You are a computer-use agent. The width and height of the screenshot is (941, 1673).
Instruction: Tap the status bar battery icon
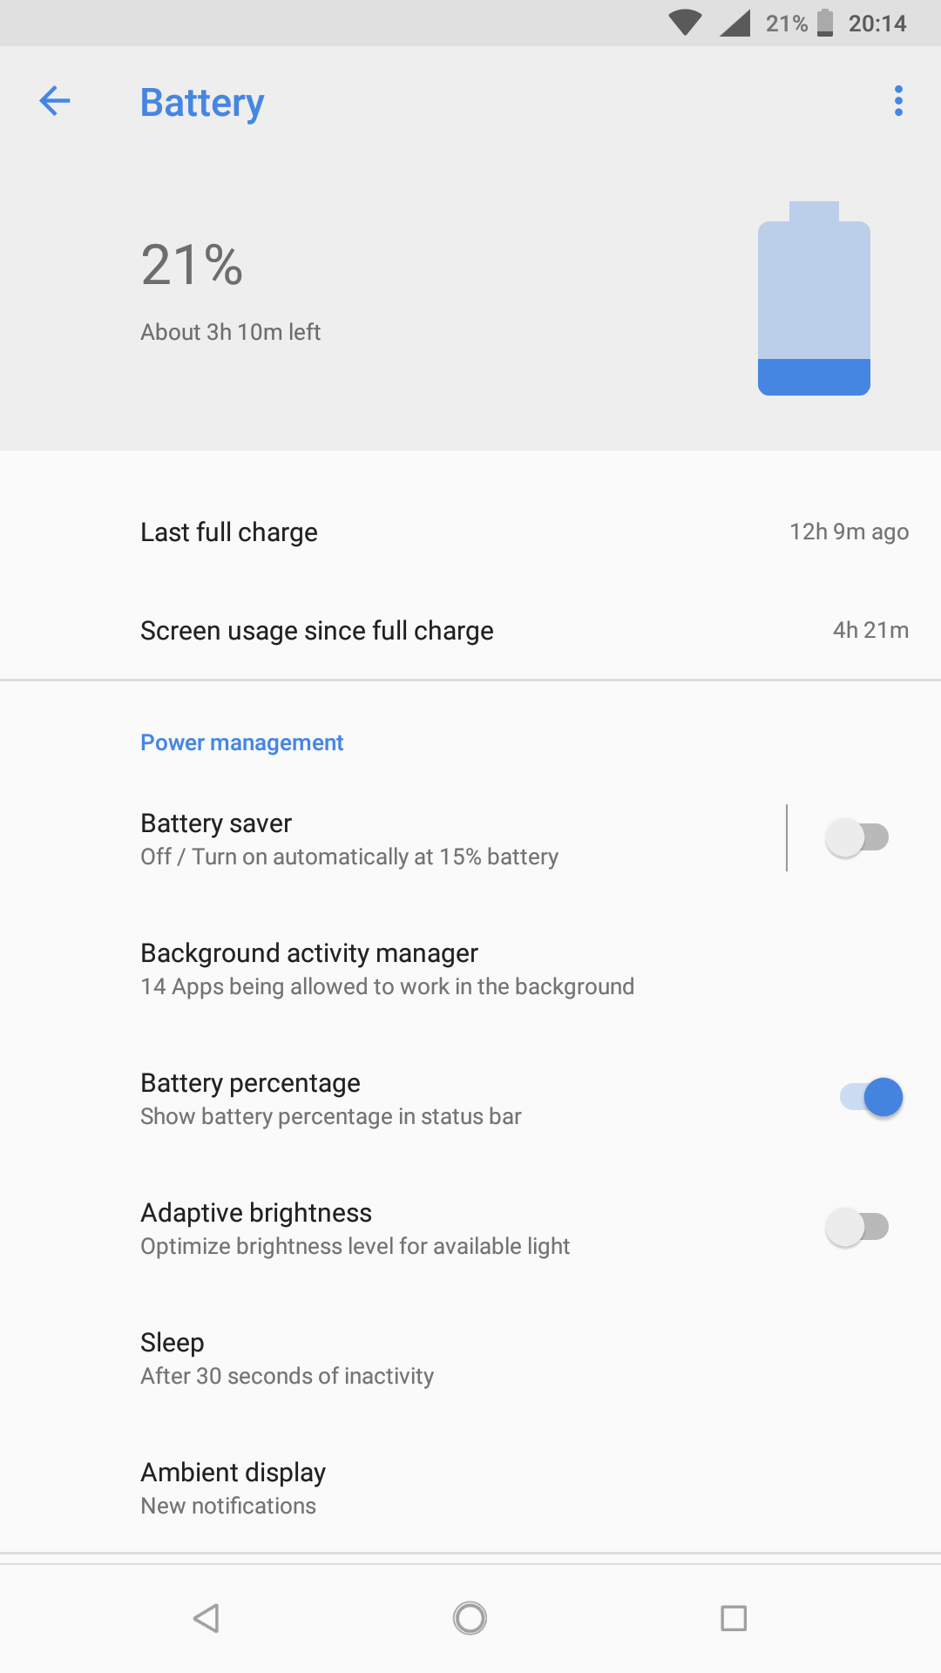coord(825,23)
